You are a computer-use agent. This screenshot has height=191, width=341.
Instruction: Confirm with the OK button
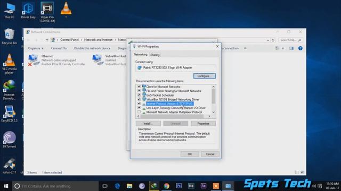[190, 154]
